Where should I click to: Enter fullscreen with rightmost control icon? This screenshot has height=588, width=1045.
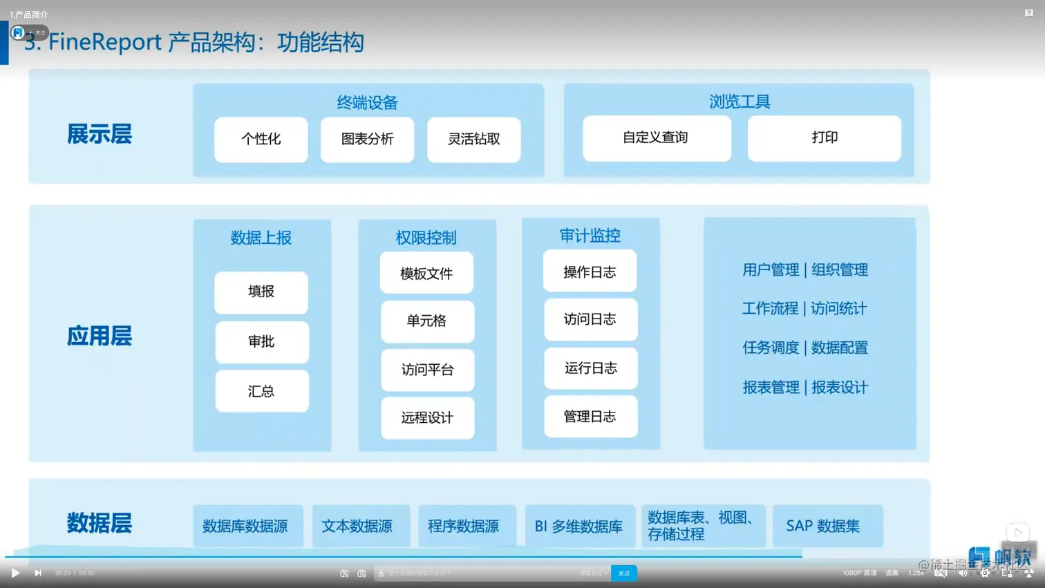(1029, 573)
